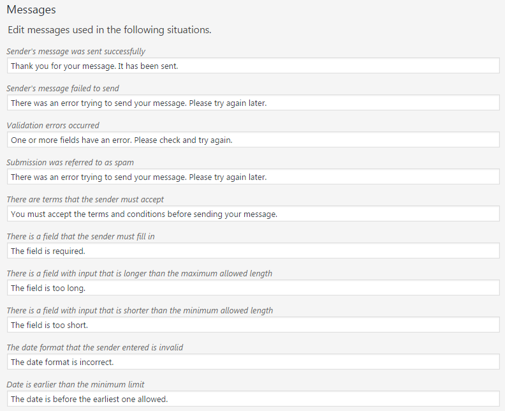Click the 'shorter than the minimum allowed length' label

[140, 311]
